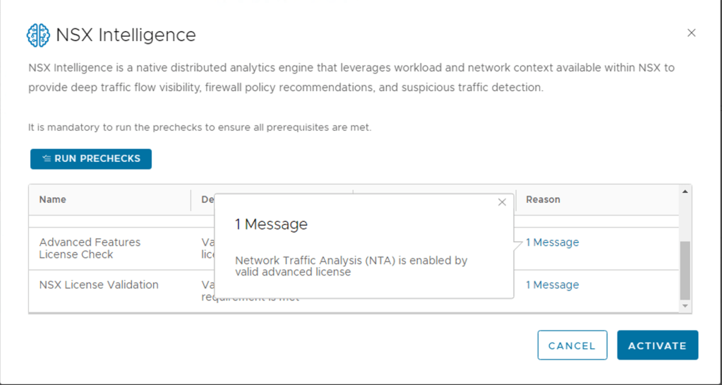The width and height of the screenshot is (722, 385).
Task: Sort by the Name column header
Action: [x=53, y=199]
